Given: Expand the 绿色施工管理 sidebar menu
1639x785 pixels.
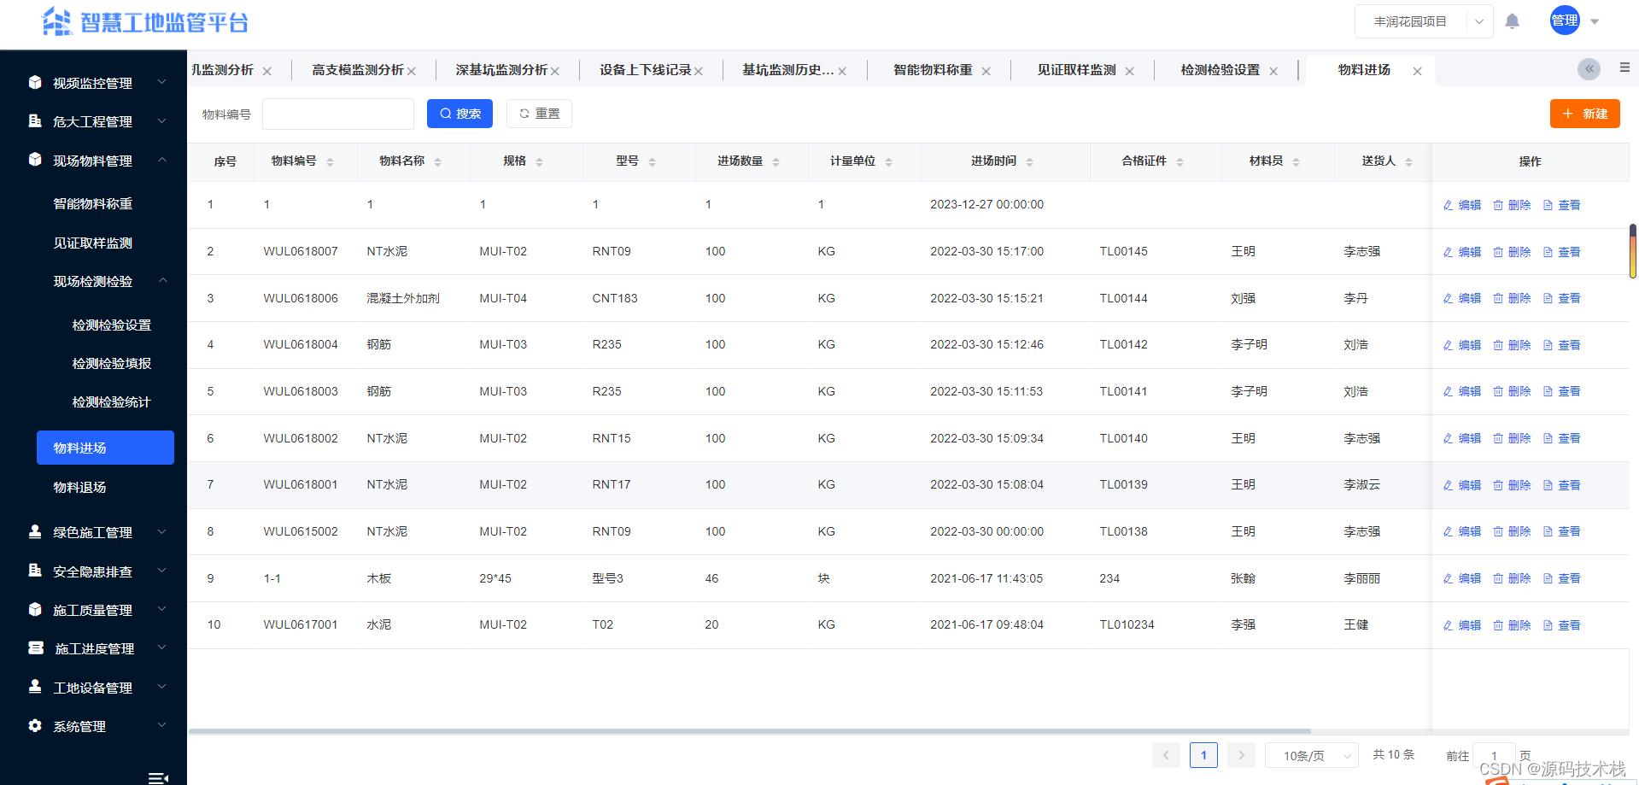Looking at the screenshot, I should tap(94, 532).
